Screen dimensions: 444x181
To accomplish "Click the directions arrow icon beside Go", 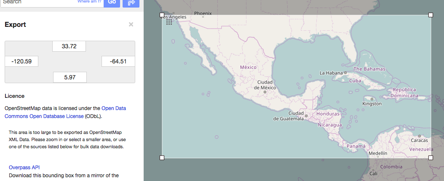I will [131, 3].
